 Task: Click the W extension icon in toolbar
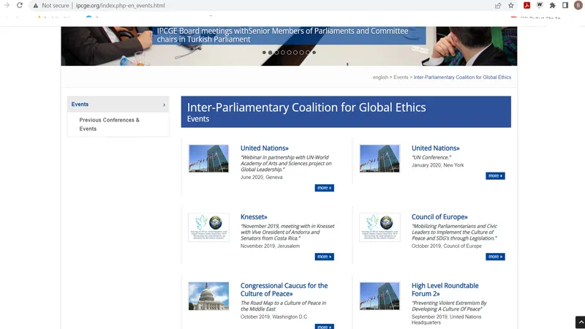540,5
